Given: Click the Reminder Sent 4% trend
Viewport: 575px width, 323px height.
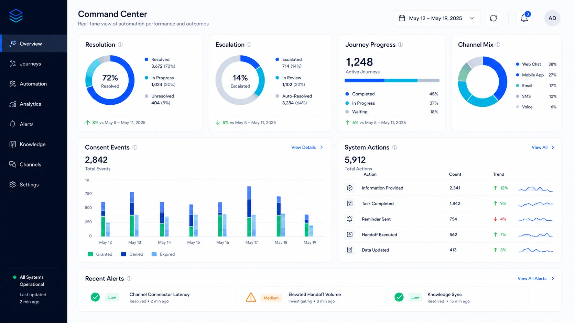Looking at the screenshot, I should [500, 219].
